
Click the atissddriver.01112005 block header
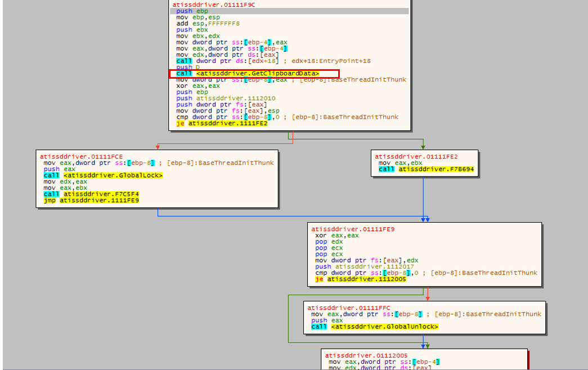coord(366,355)
